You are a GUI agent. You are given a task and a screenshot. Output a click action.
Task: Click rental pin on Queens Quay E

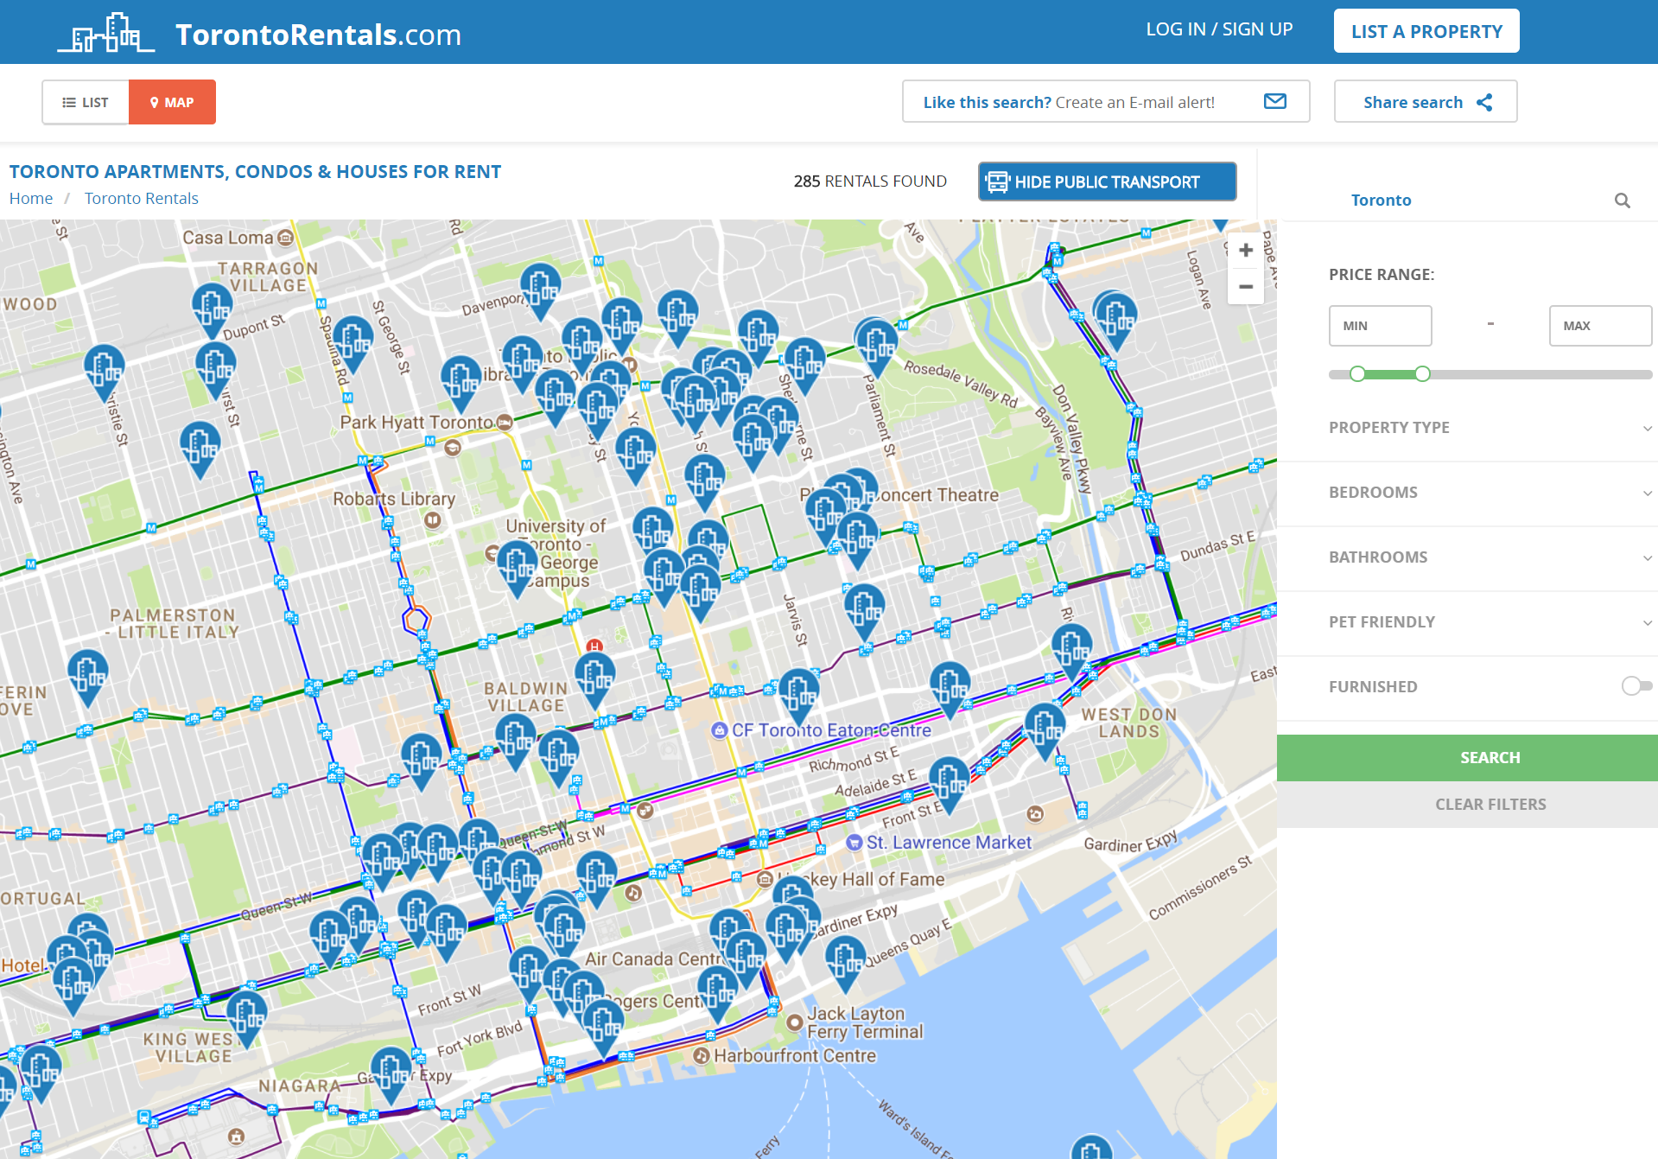(845, 962)
